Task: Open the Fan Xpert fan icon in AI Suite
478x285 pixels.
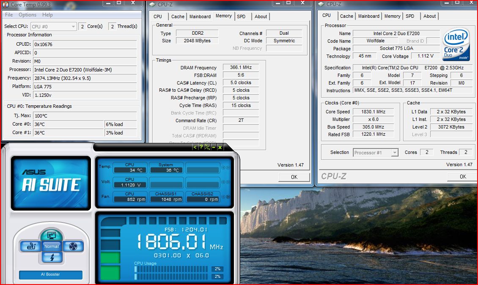Action: (73, 246)
